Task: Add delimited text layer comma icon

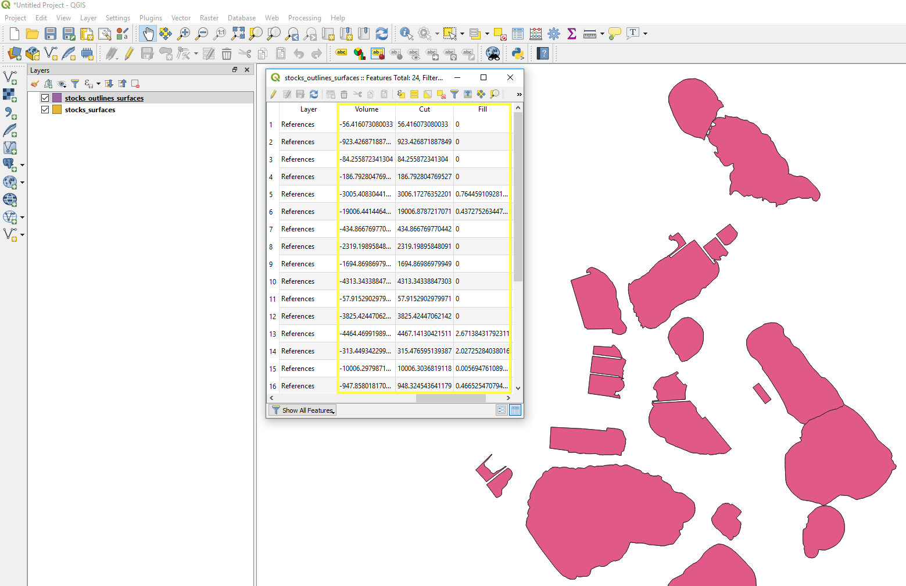Action: (10, 113)
